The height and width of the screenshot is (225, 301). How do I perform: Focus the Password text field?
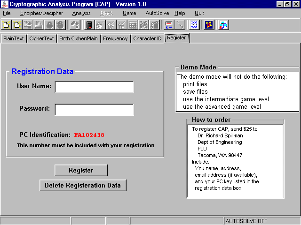click(x=94, y=109)
